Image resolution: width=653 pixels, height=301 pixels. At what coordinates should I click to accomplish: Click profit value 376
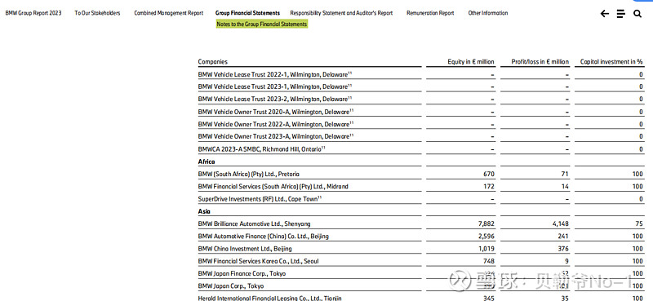pyautogui.click(x=563, y=249)
